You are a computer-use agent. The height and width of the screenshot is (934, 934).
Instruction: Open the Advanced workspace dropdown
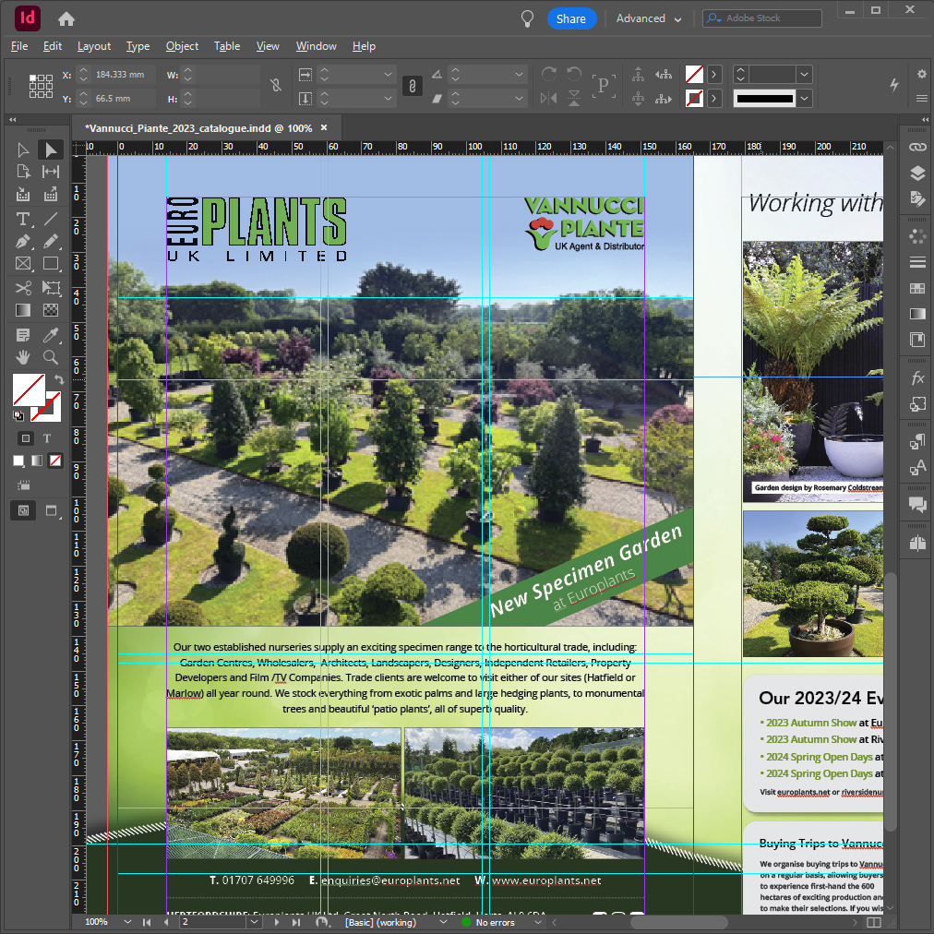point(649,18)
